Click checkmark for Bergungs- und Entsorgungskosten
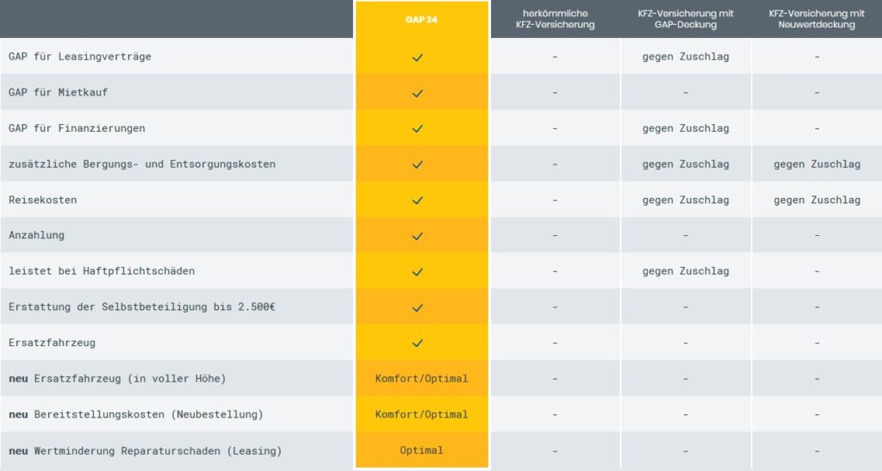The image size is (882, 471). pos(418,164)
